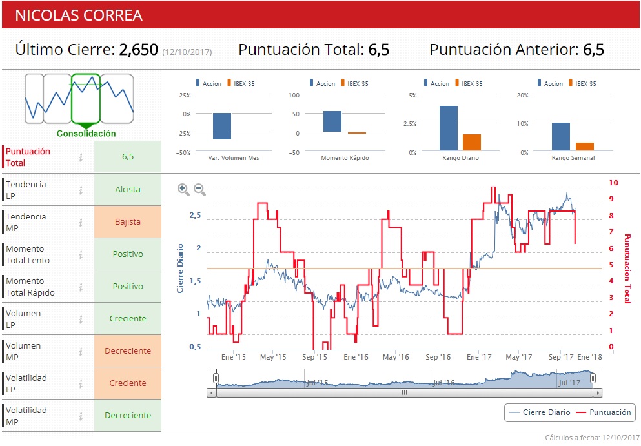Toggle IBEX 35 legend in Var. Volumen Mes chart

241,83
